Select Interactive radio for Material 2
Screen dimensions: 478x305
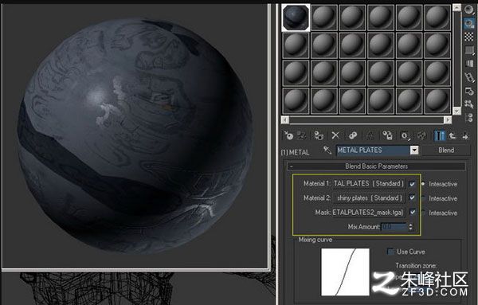423,198
